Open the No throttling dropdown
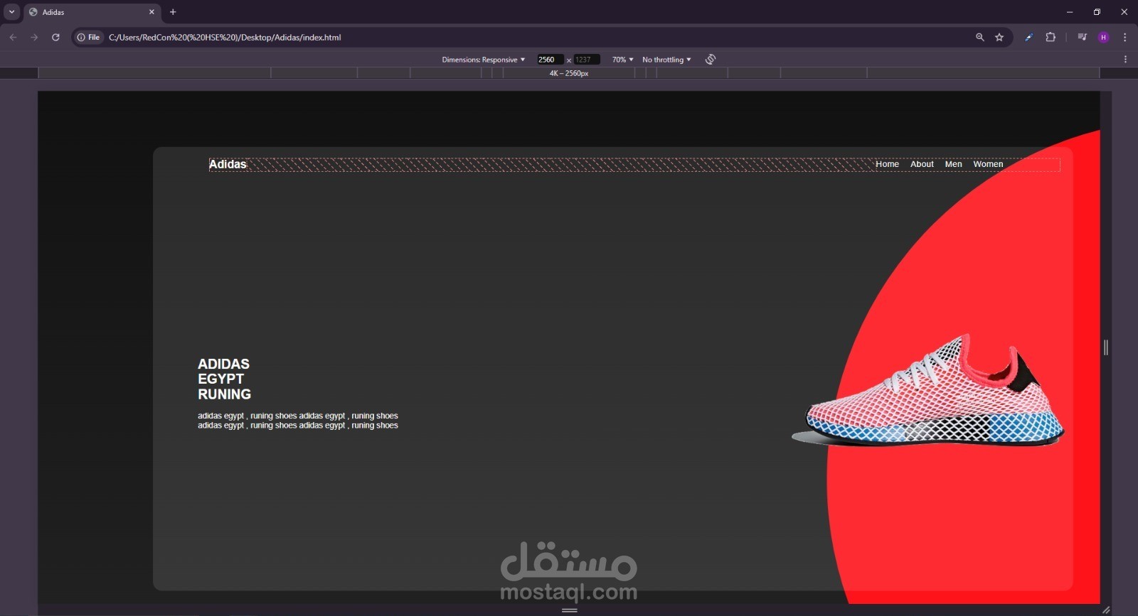Screen dimensions: 1138x616 tap(666, 60)
